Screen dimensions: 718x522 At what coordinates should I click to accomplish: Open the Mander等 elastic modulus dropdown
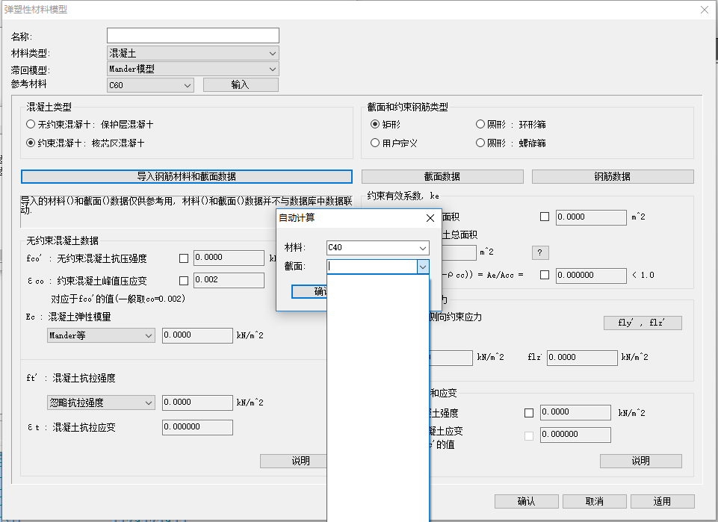coord(101,335)
